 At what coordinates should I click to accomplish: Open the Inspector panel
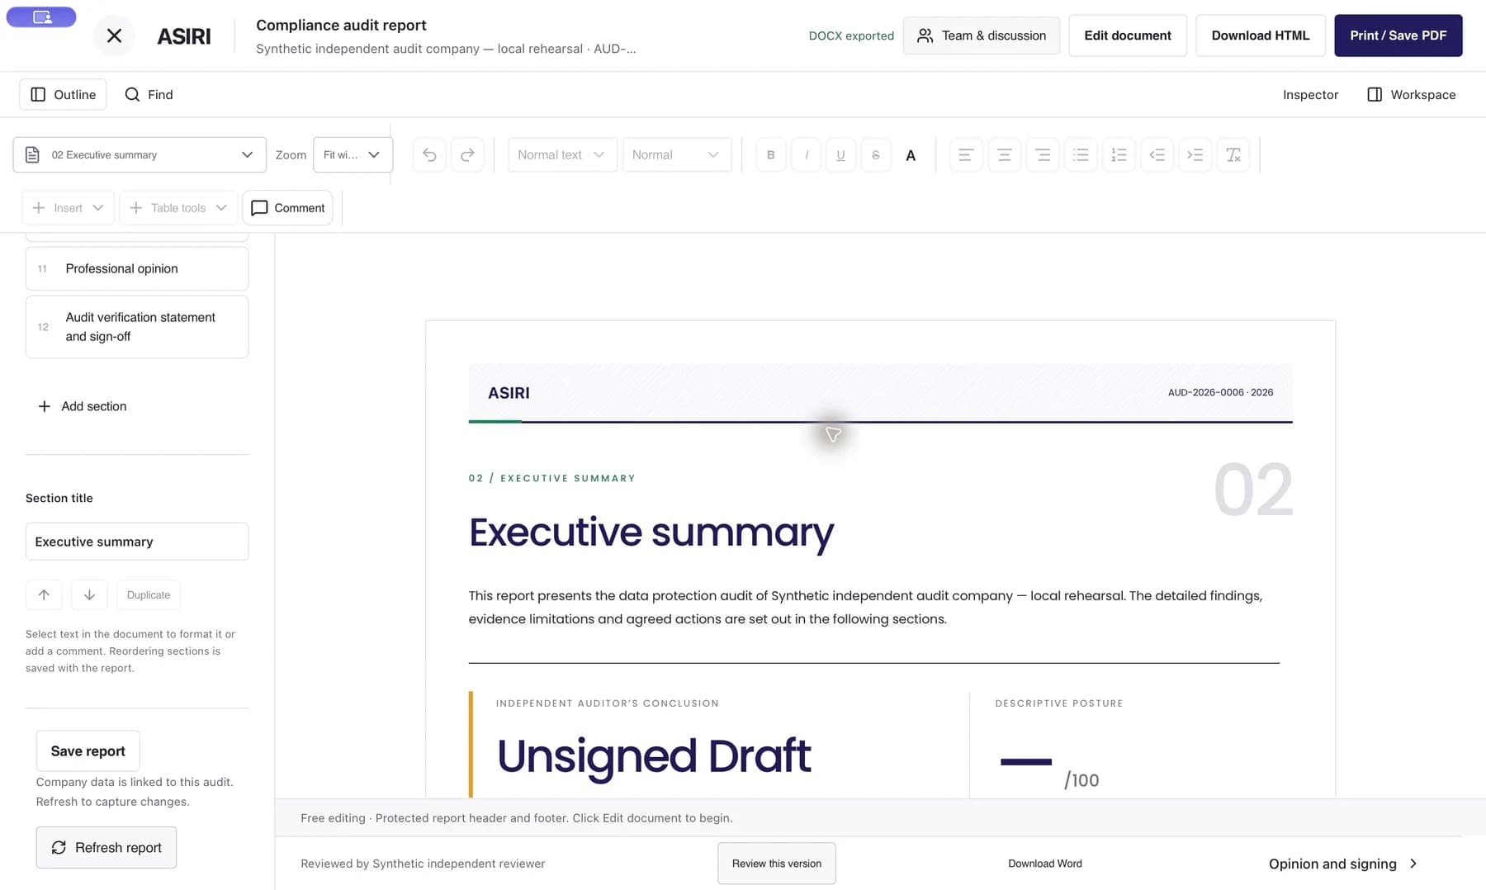point(1310,94)
